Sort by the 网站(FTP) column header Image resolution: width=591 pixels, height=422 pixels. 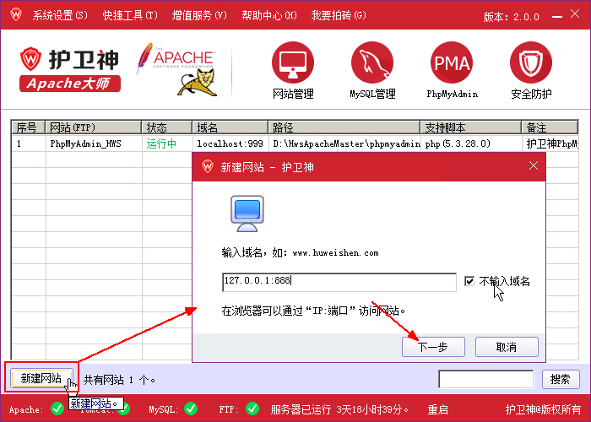[x=94, y=127]
